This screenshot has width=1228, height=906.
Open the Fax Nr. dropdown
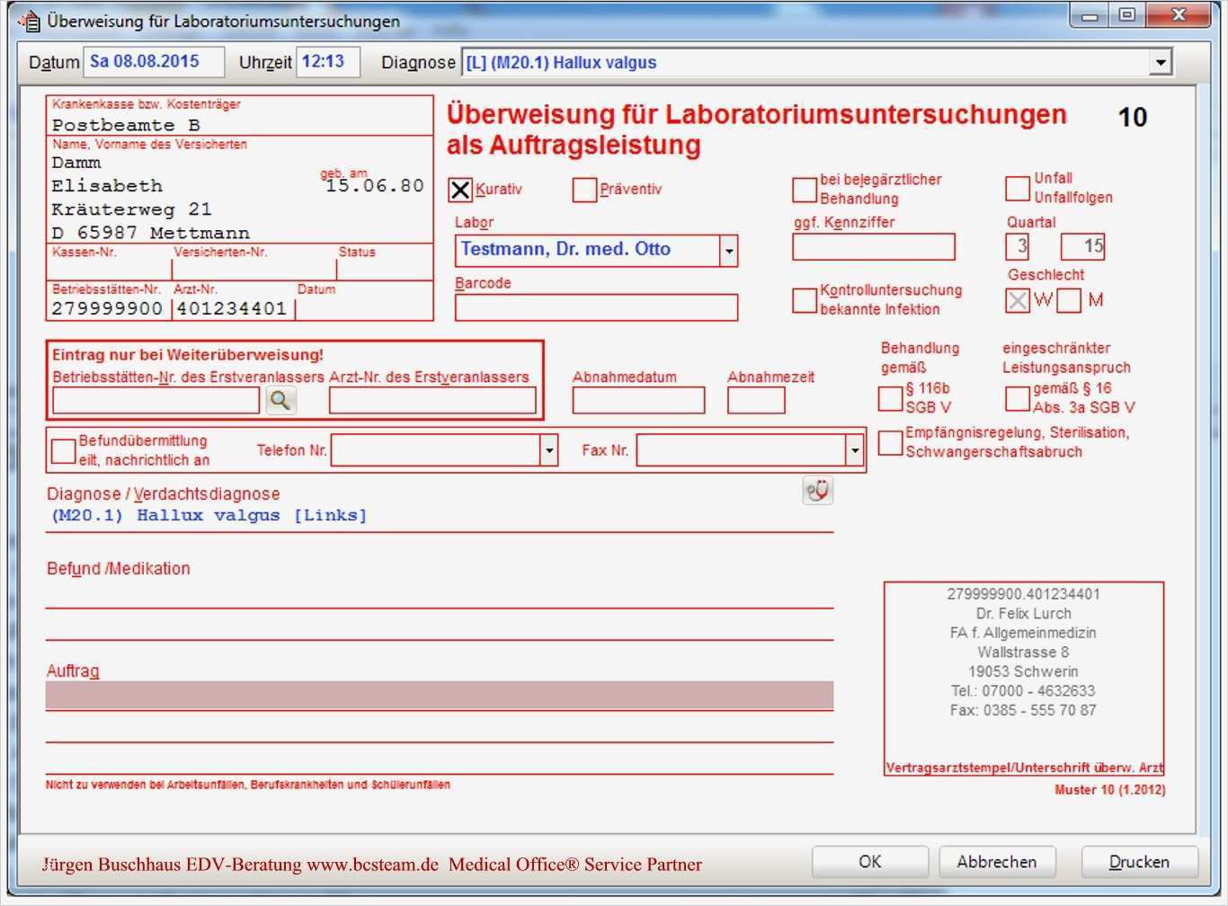854,450
